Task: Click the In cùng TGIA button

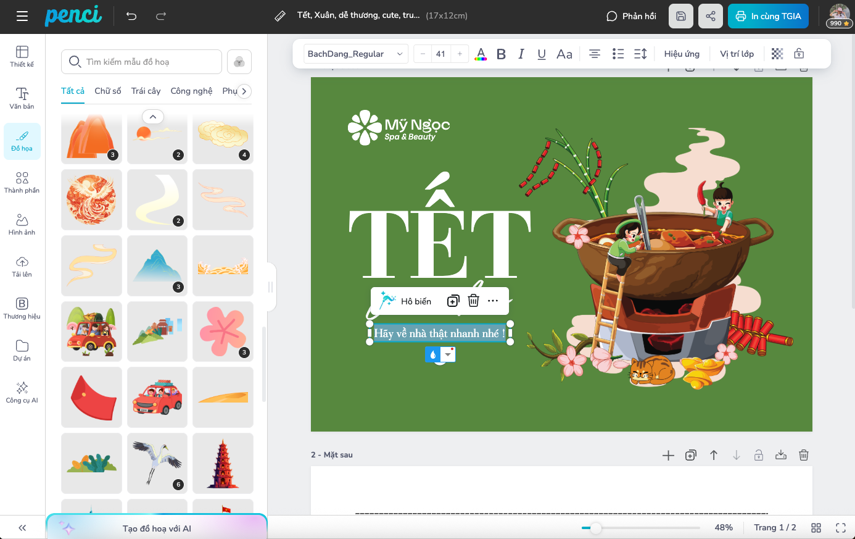Action: [x=768, y=16]
